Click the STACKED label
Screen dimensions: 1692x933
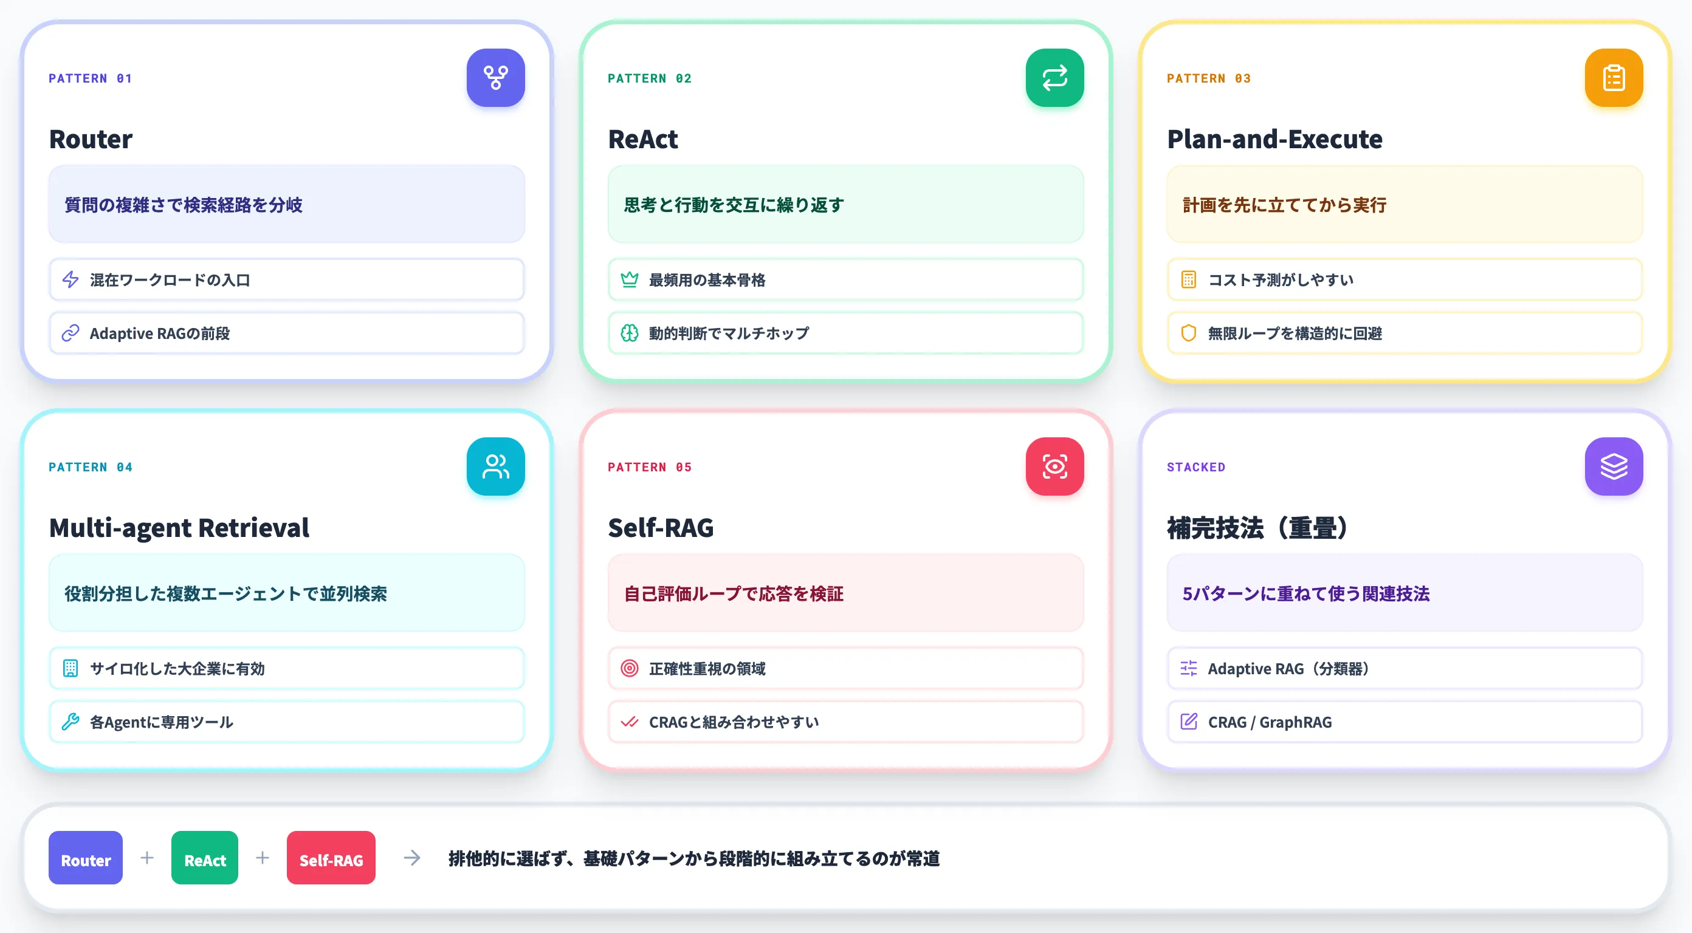point(1196,467)
